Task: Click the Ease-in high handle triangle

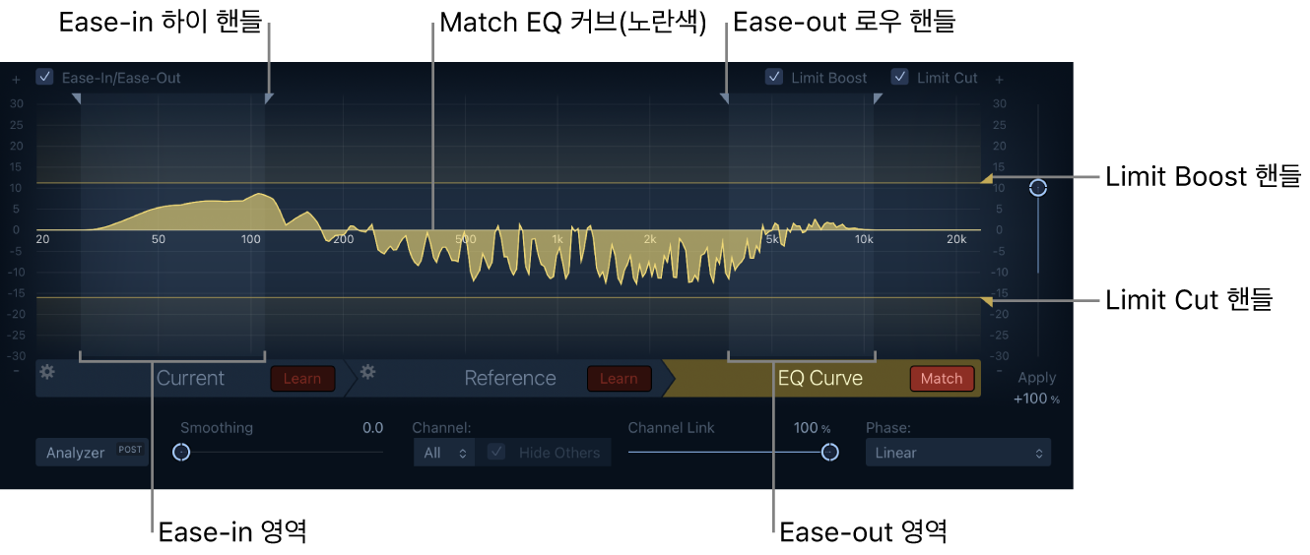Action: point(269,98)
